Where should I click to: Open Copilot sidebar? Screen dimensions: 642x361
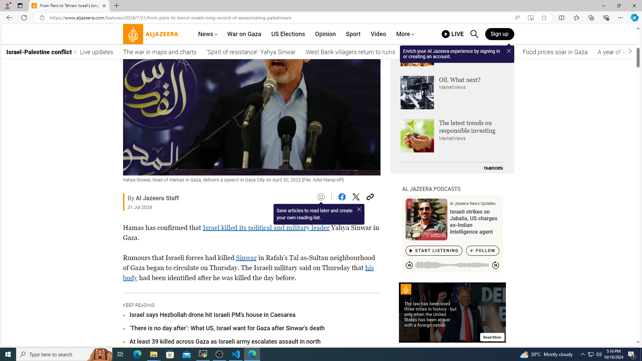pyautogui.click(x=634, y=18)
